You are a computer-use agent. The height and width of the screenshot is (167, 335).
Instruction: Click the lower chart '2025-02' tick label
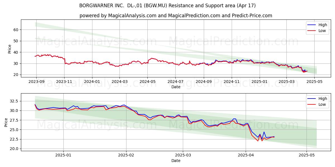(126, 155)
